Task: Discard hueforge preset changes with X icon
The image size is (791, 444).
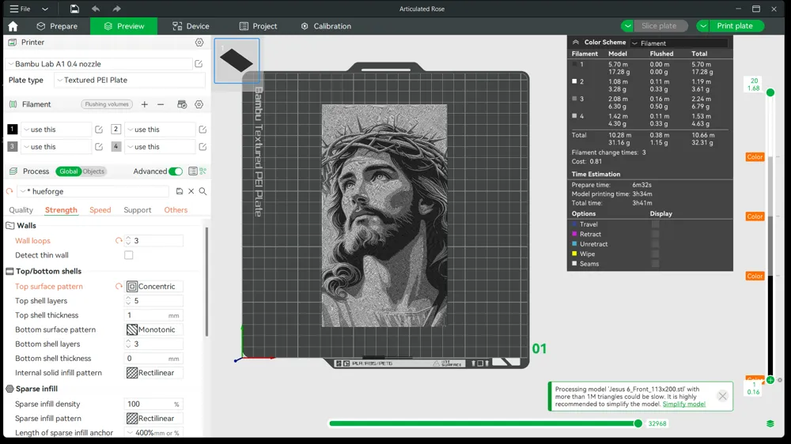Action: pos(191,191)
